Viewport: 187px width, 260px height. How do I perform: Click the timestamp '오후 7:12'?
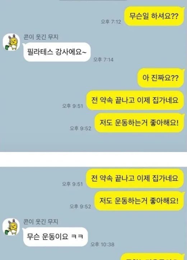(111, 22)
